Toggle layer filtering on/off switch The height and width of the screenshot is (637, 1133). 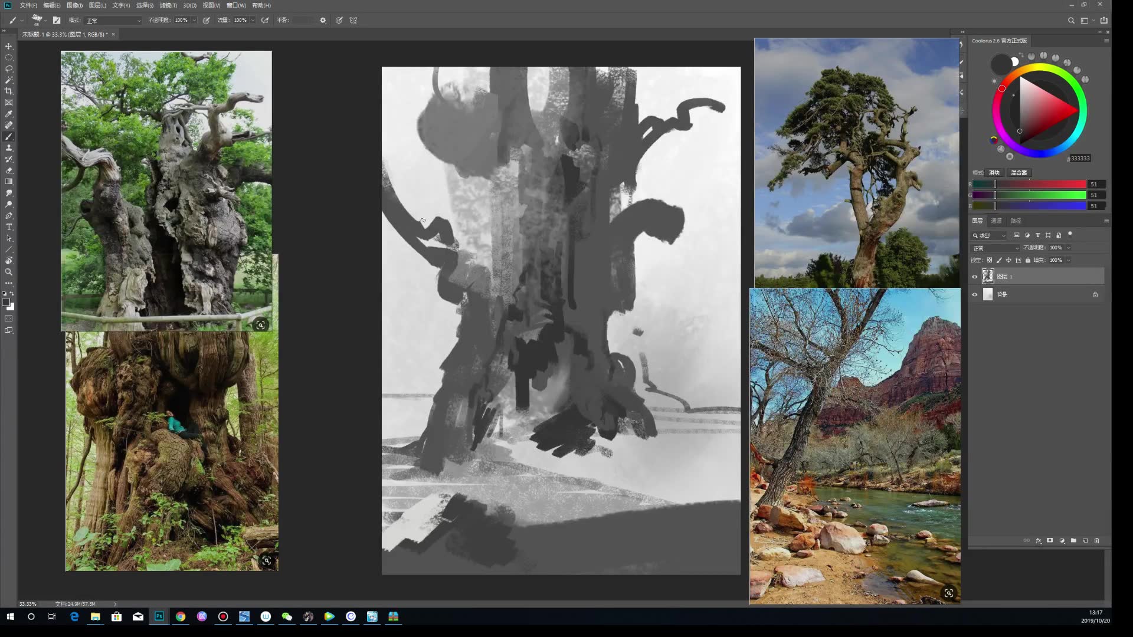1070,235
